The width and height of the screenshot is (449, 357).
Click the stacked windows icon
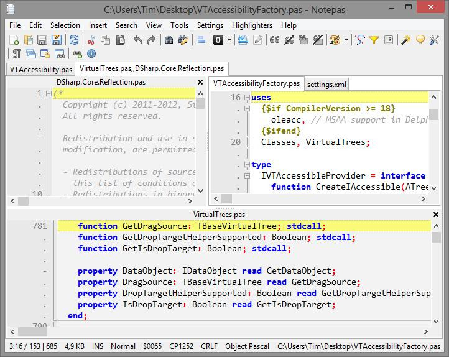(31, 53)
